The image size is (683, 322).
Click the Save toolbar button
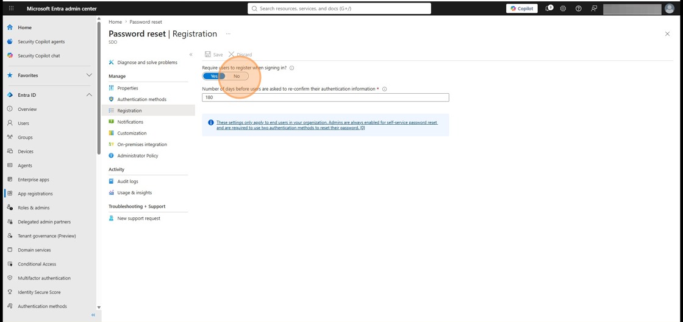tap(214, 55)
